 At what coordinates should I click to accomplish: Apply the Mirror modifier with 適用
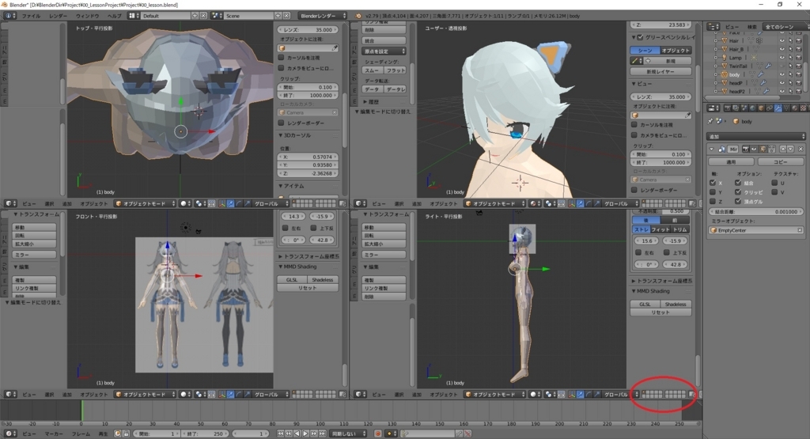[x=731, y=161]
